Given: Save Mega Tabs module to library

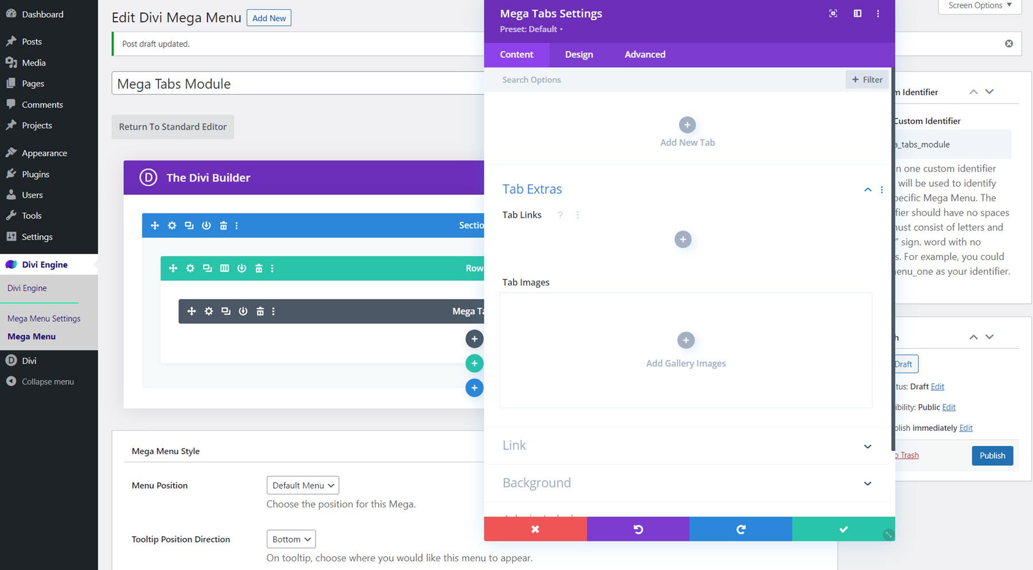Looking at the screenshot, I should 243,311.
